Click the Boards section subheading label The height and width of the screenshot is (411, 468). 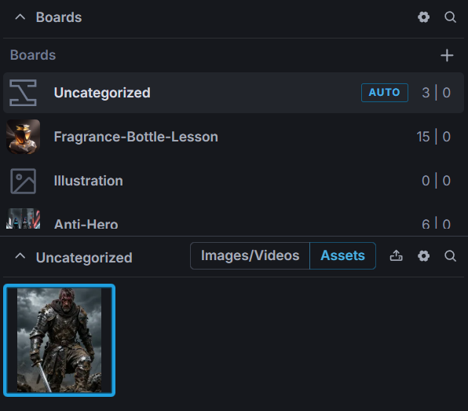33,55
